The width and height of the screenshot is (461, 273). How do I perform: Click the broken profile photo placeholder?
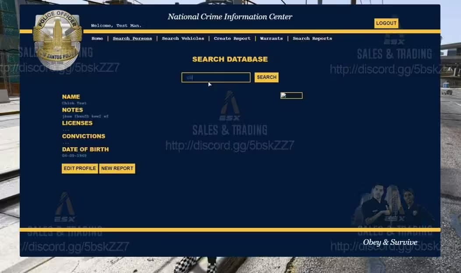291,96
